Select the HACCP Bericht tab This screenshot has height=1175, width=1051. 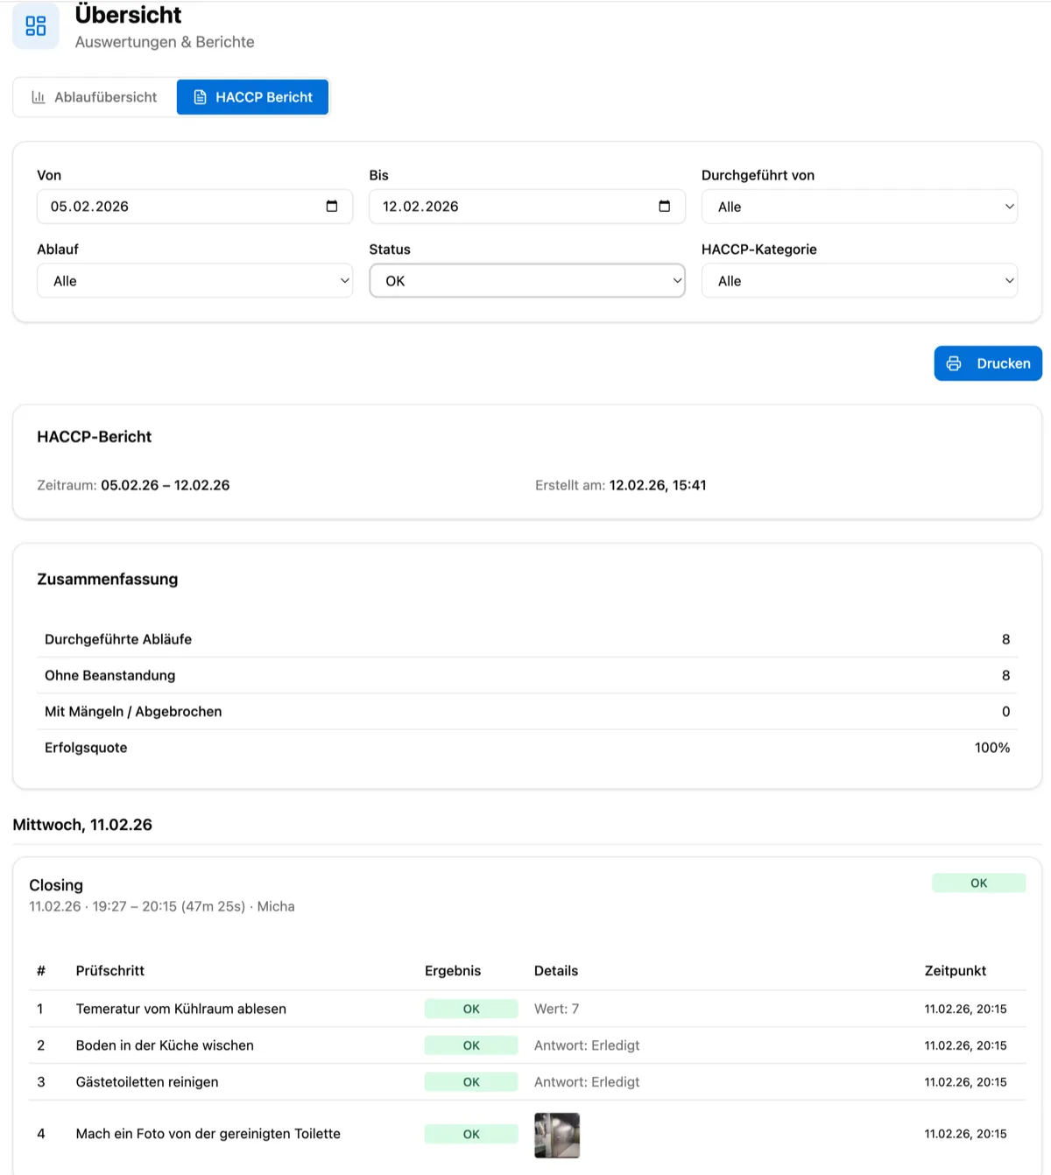[x=252, y=97]
